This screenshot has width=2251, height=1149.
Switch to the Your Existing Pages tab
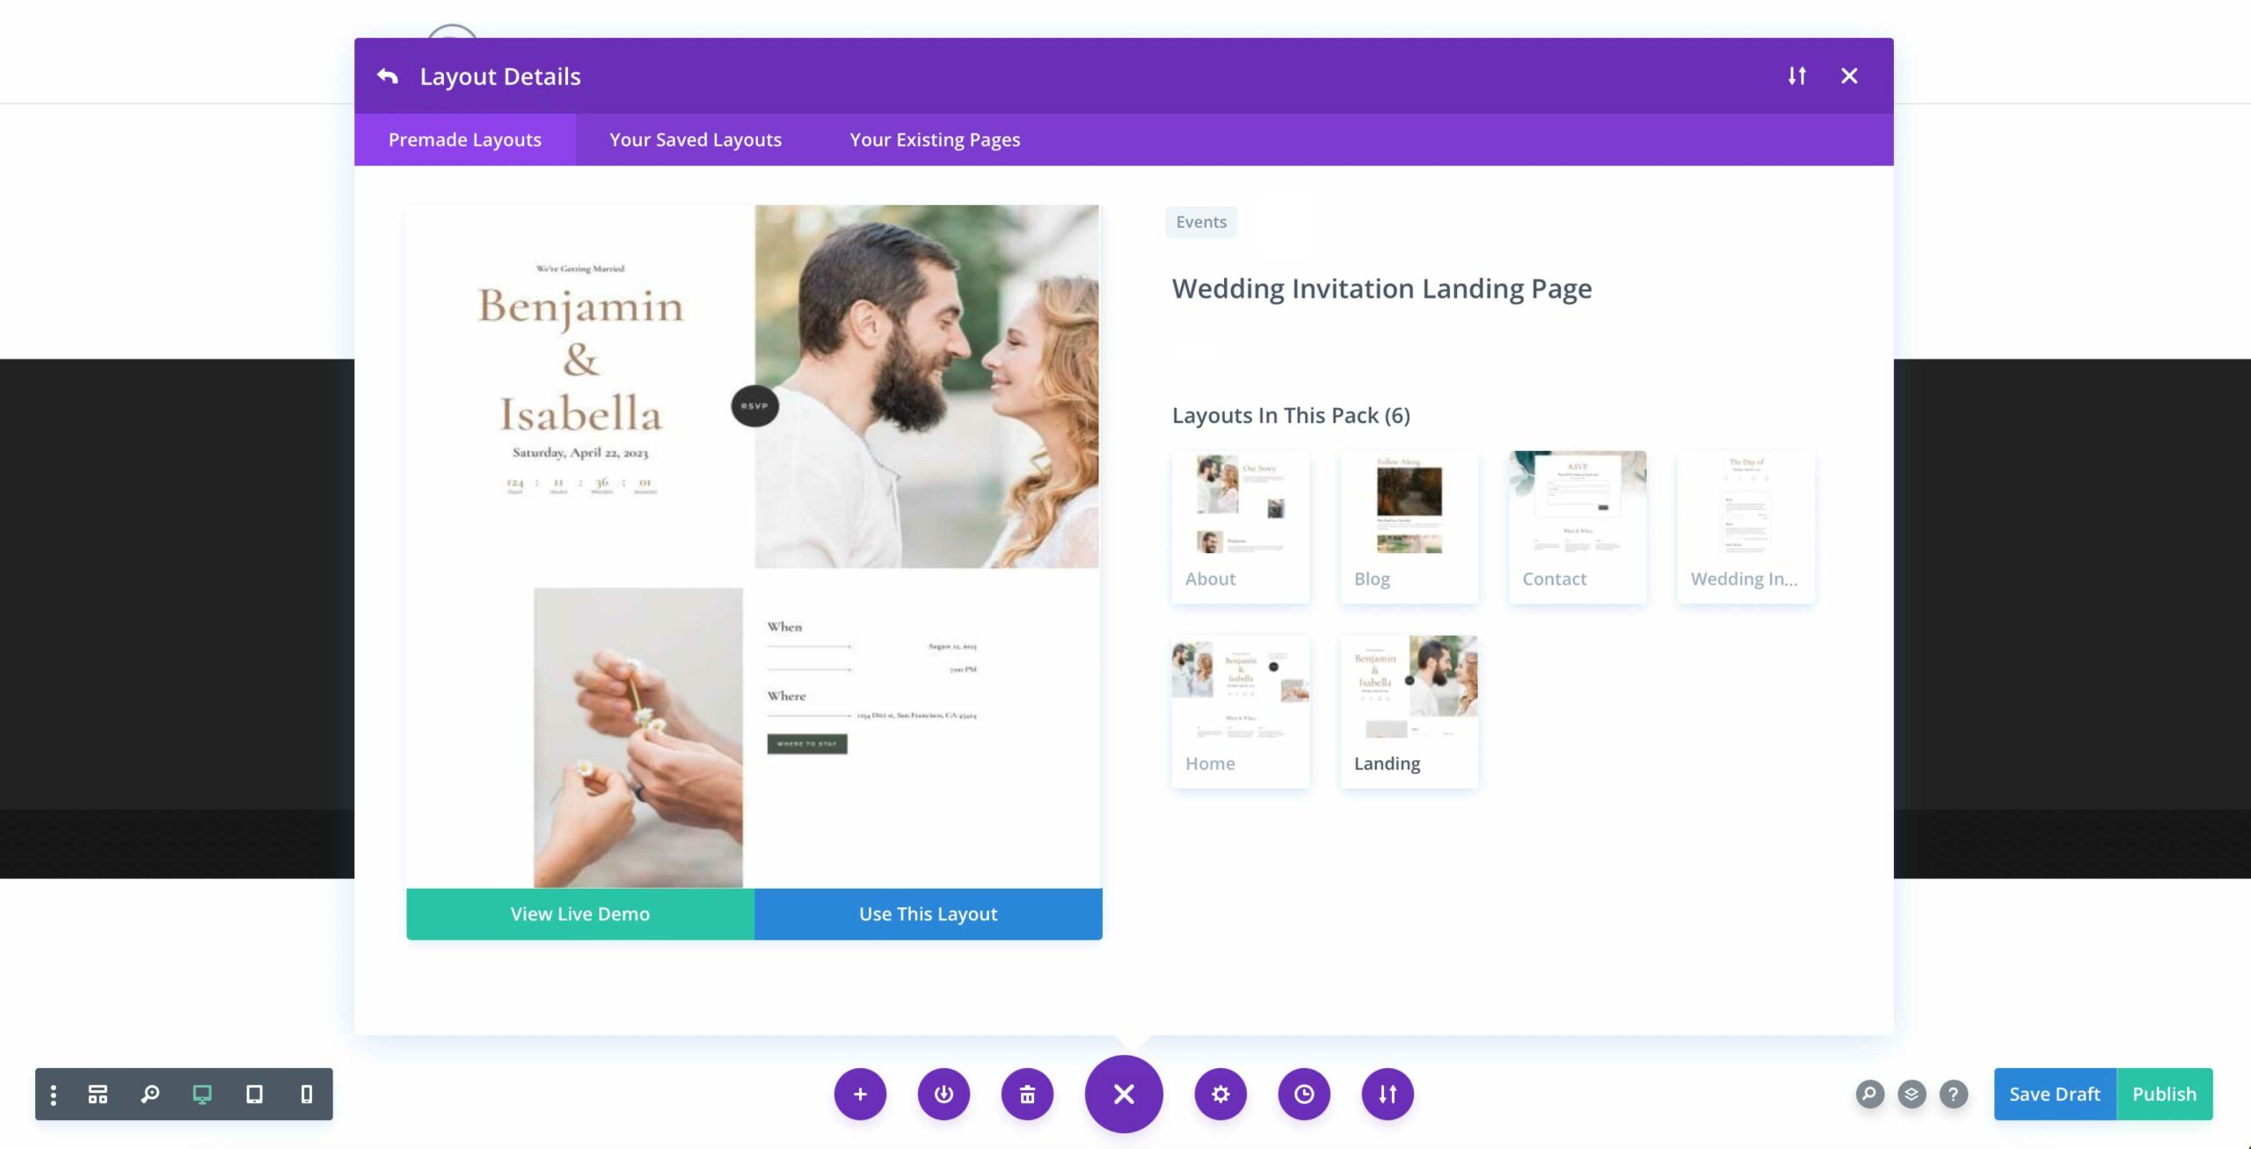click(x=935, y=140)
